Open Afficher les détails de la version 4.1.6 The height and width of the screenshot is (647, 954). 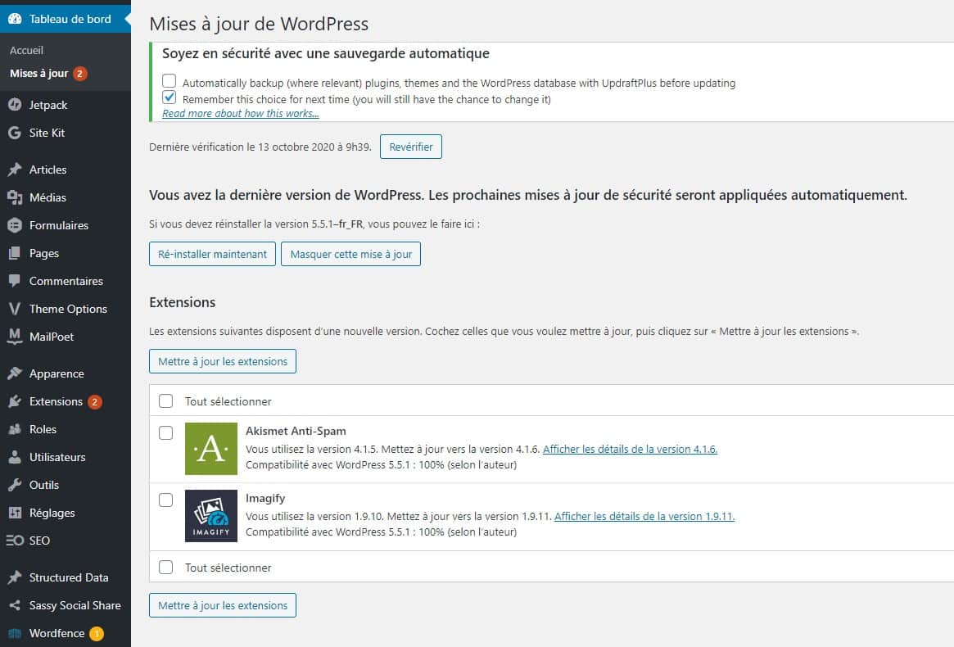[630, 449]
